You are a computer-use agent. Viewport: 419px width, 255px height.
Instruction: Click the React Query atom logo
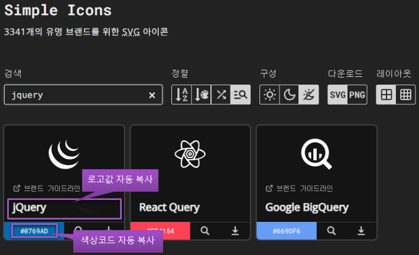pos(190,154)
